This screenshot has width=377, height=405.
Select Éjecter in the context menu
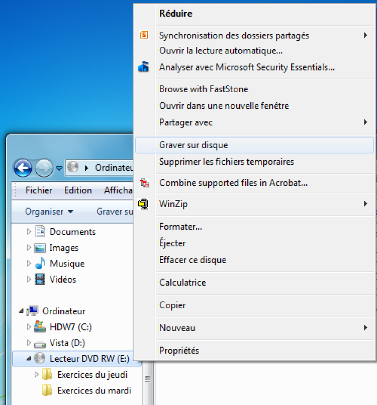pyautogui.click(x=172, y=243)
